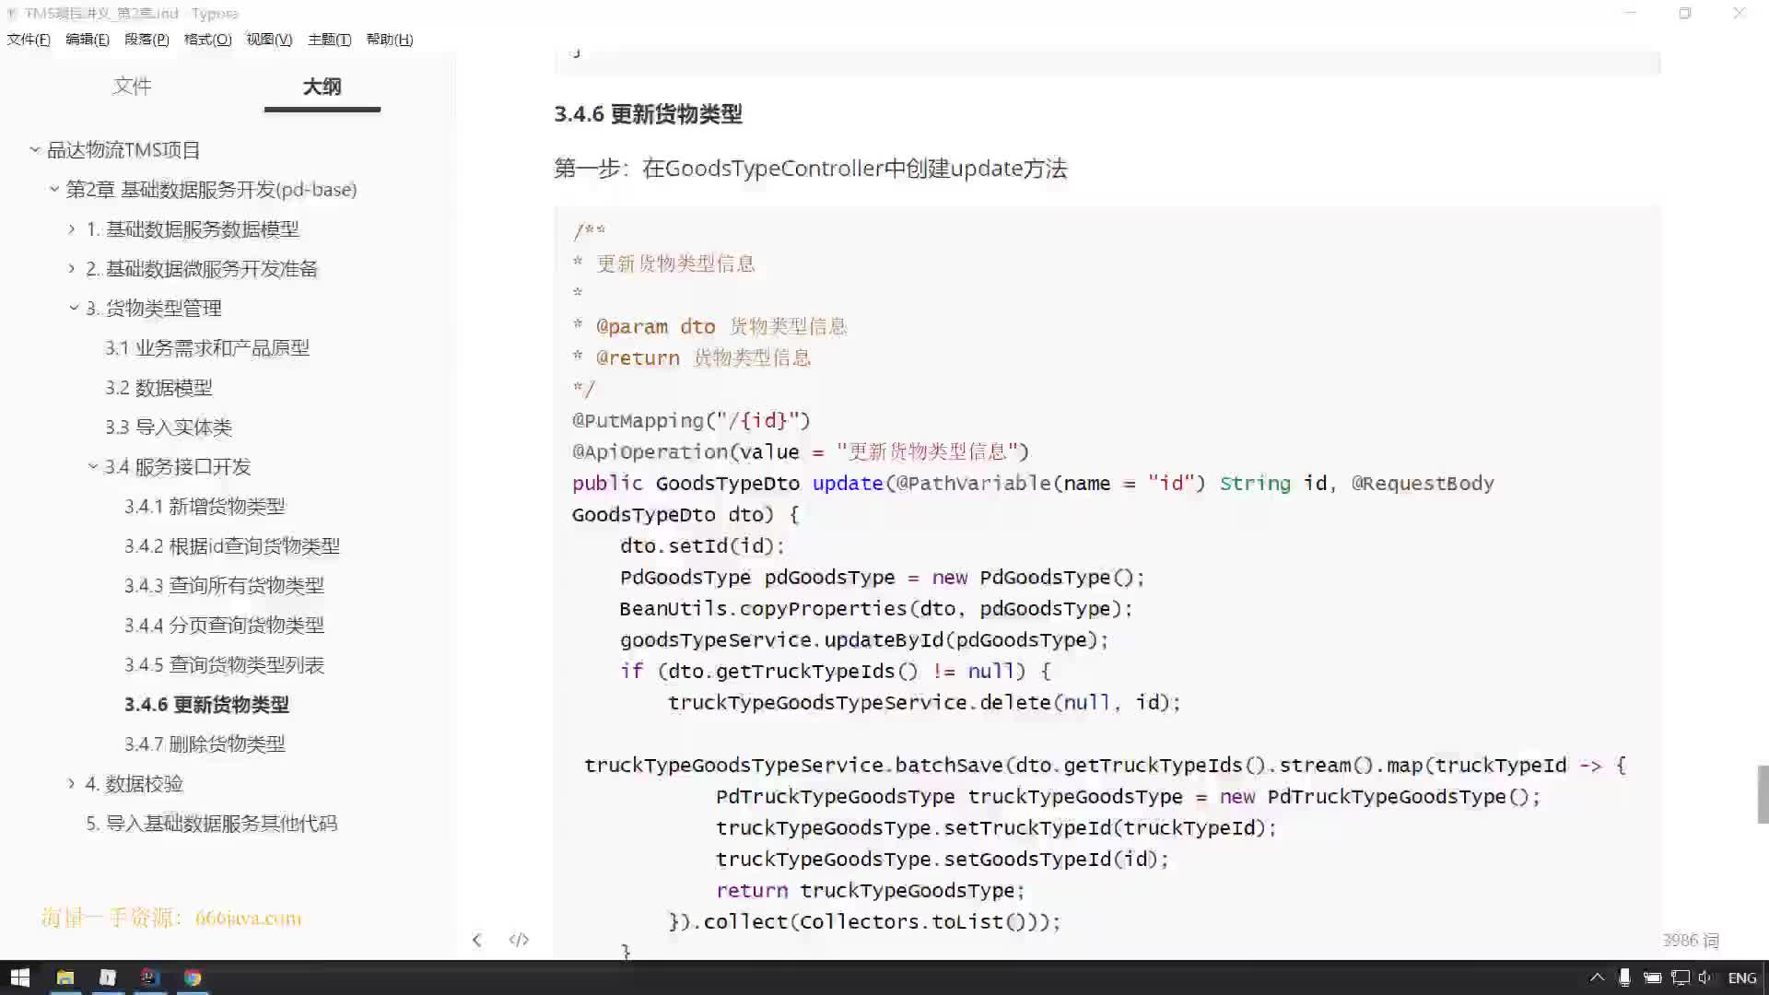Expand the 1. 基础数据服务数据模型 section
This screenshot has height=995, width=1769.
click(x=72, y=228)
